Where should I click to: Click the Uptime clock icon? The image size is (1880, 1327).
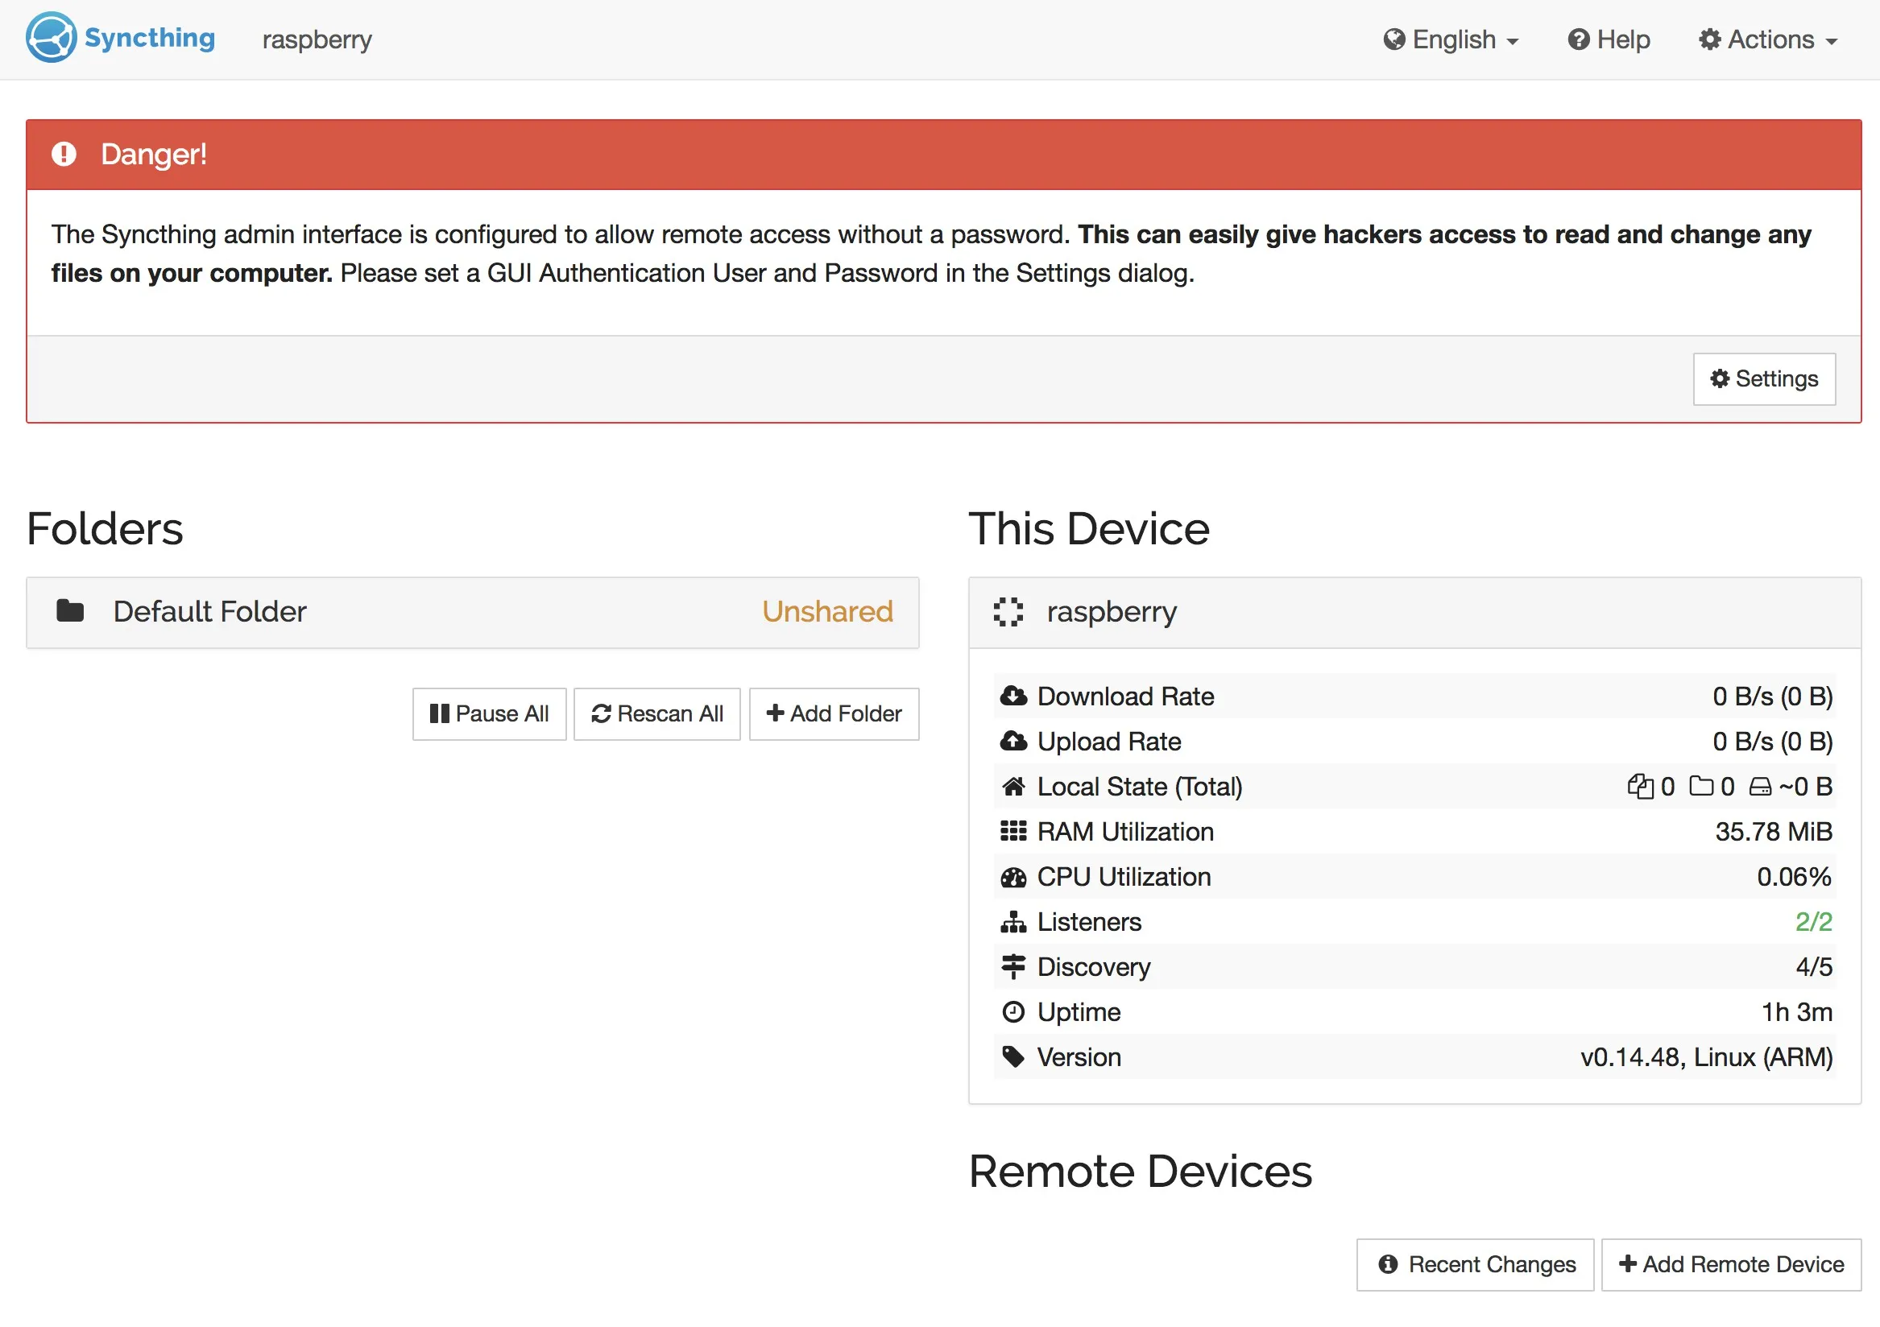(x=1012, y=1013)
